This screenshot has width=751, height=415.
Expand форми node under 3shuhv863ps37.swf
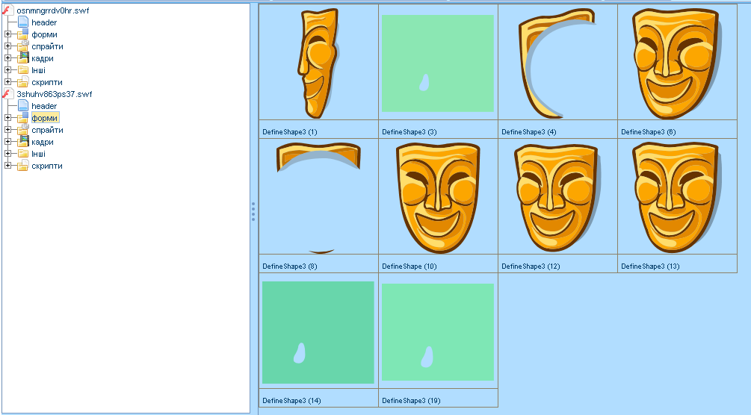click(7, 118)
